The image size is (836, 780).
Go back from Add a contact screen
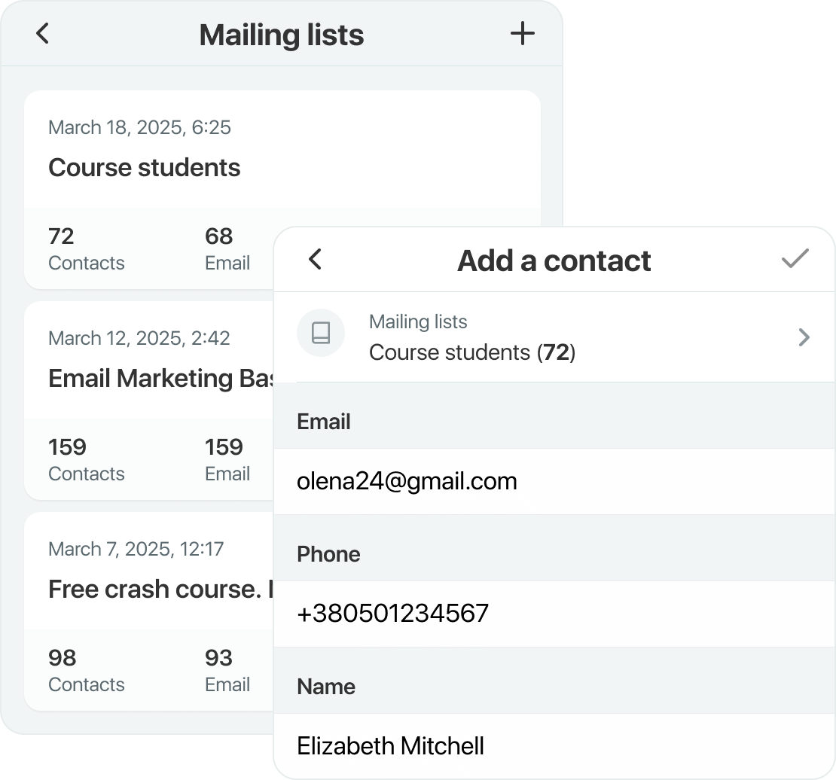[316, 260]
